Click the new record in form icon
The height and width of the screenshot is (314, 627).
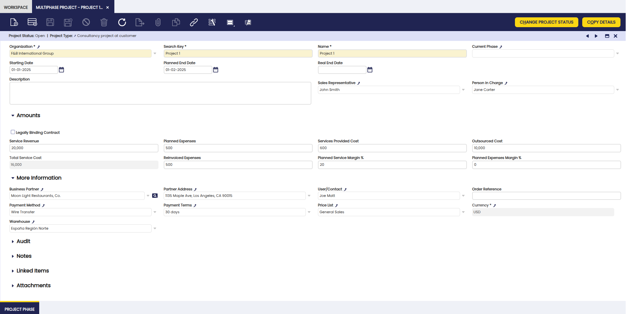[x=14, y=22]
